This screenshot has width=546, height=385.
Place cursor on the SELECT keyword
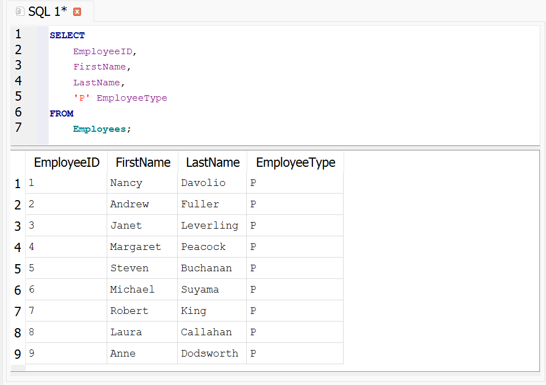pos(67,36)
